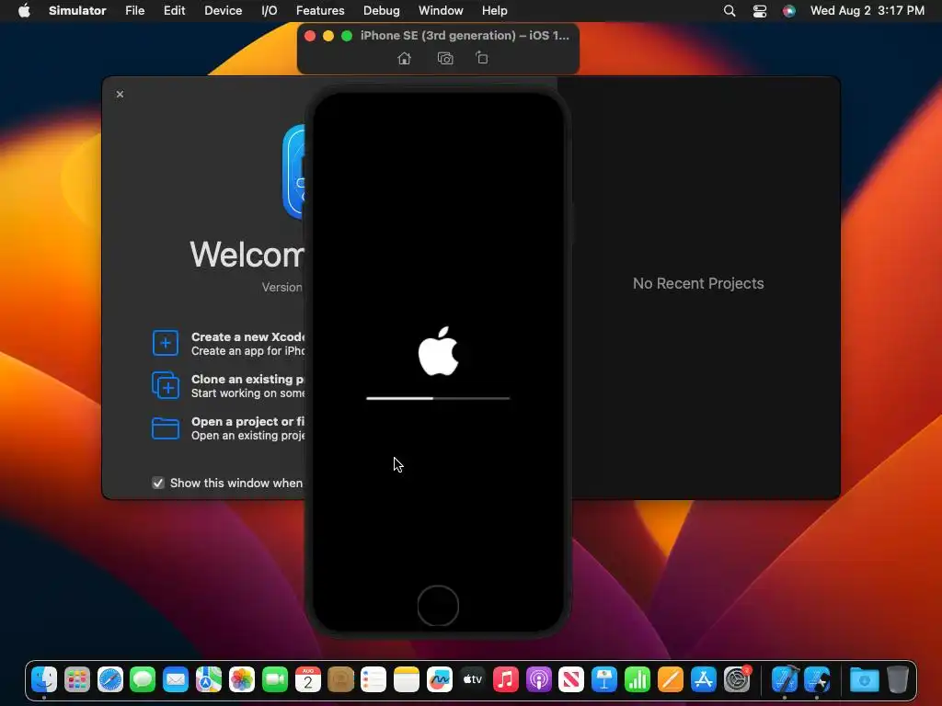Toggle Show this window when Xcode launches
942x706 pixels.
(158, 484)
